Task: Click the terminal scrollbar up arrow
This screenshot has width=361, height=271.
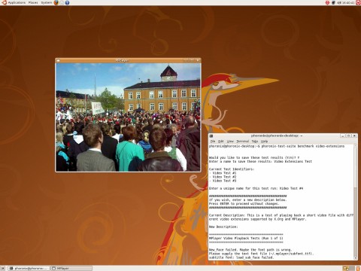Action: [x=355, y=146]
